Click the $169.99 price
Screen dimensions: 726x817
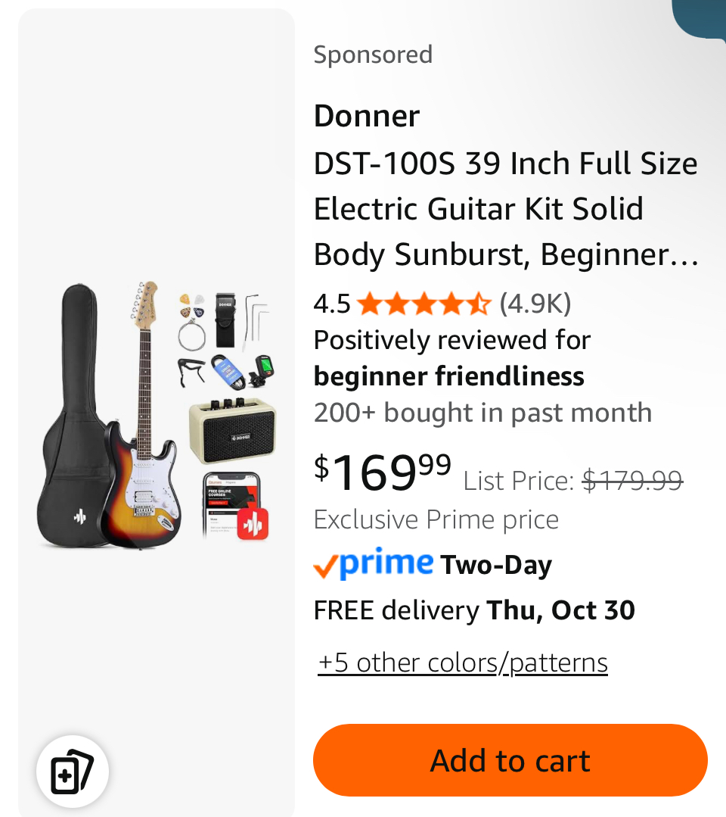[x=383, y=473]
